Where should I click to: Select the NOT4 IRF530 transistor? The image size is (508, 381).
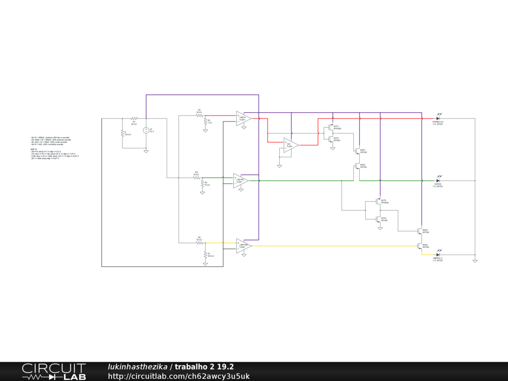coord(379,219)
